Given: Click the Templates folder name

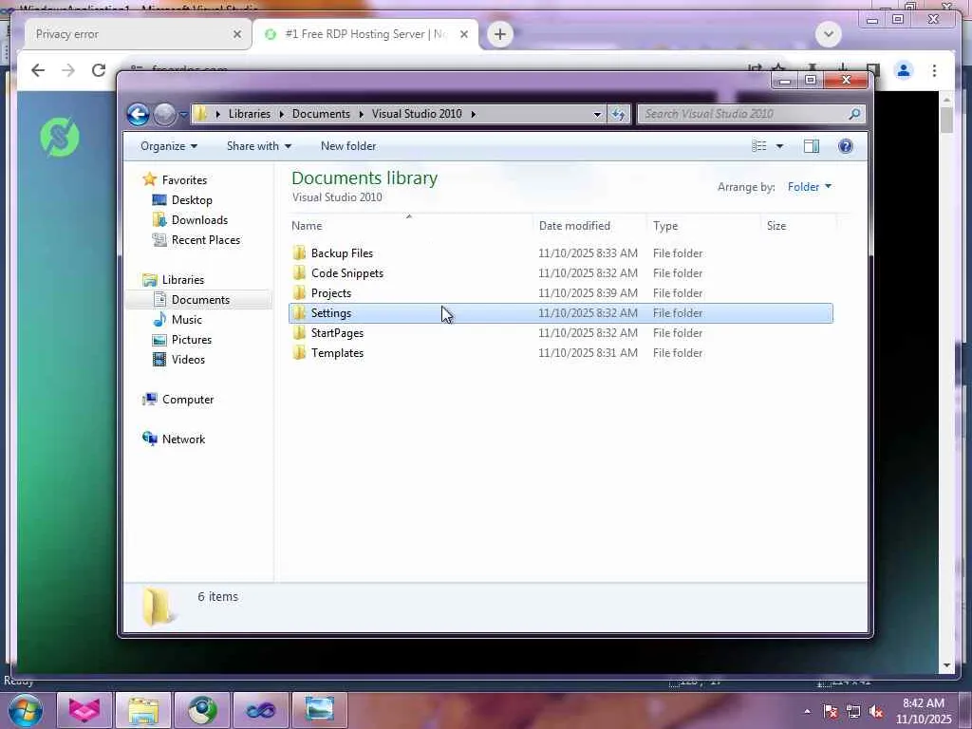Looking at the screenshot, I should click(337, 353).
